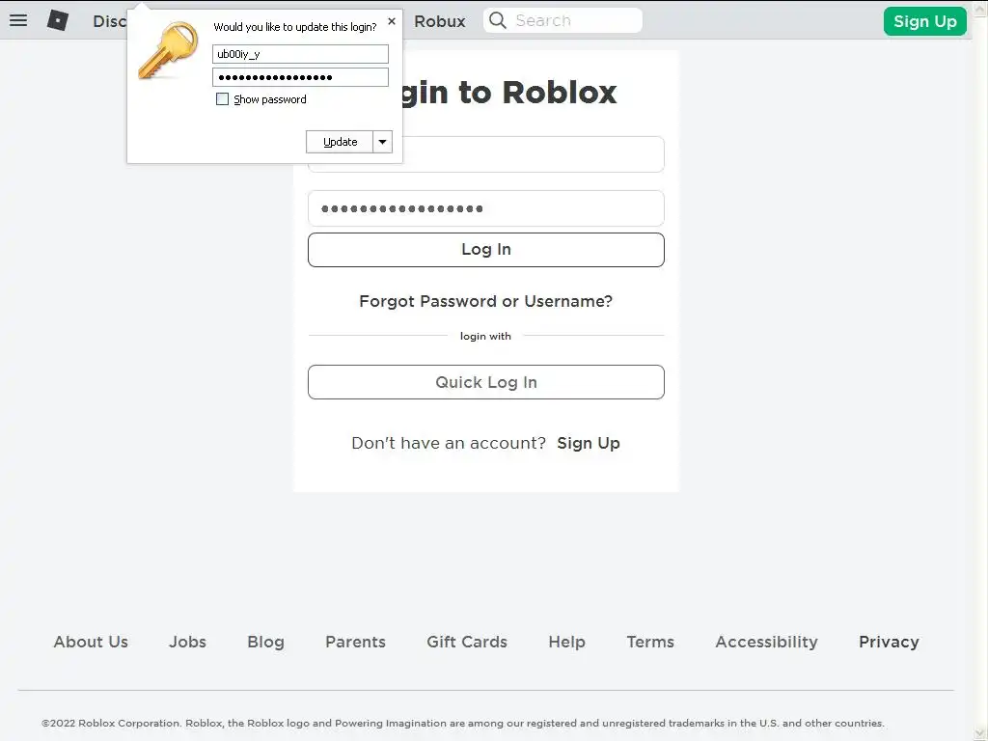Open the Parents footer link
Image resolution: width=988 pixels, height=741 pixels.
[x=355, y=642]
